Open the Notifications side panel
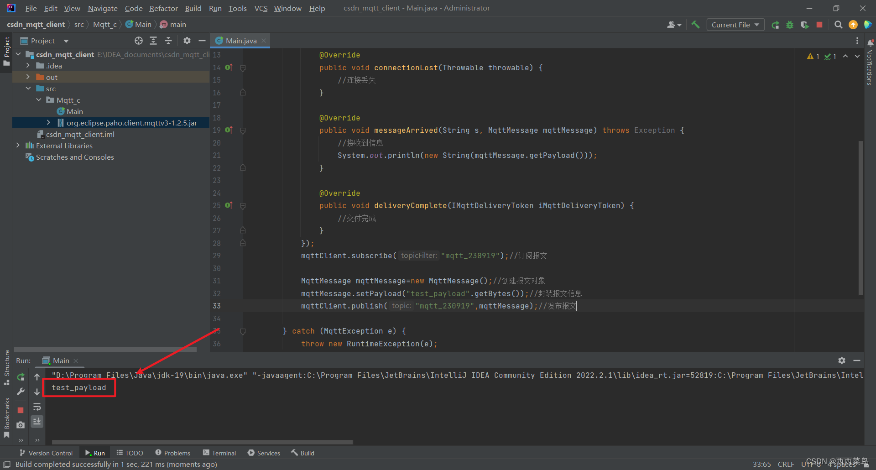The image size is (876, 470). pyautogui.click(x=870, y=62)
